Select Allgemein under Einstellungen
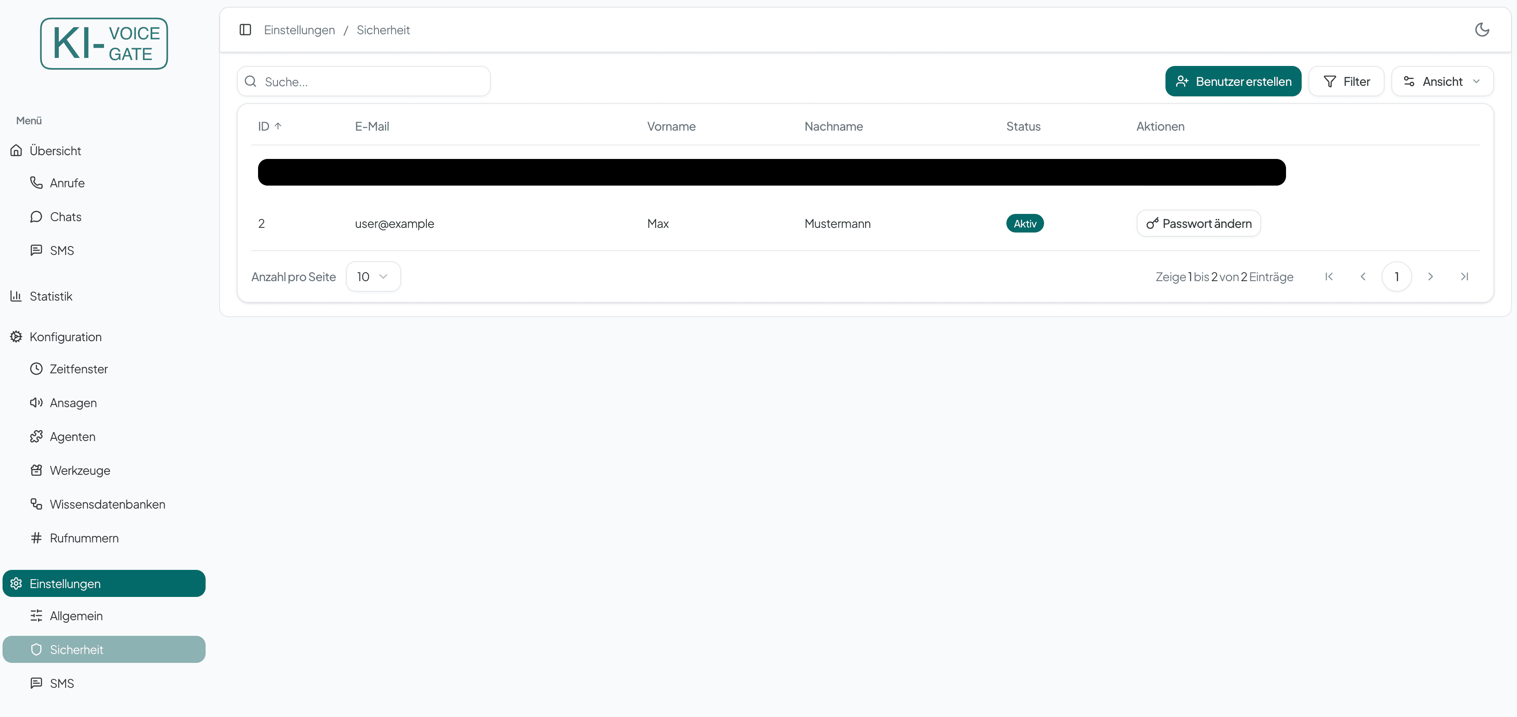1517x717 pixels. [76, 616]
